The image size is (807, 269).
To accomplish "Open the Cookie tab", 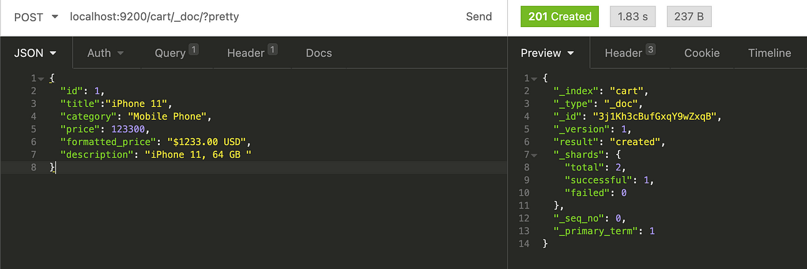I will coord(702,53).
